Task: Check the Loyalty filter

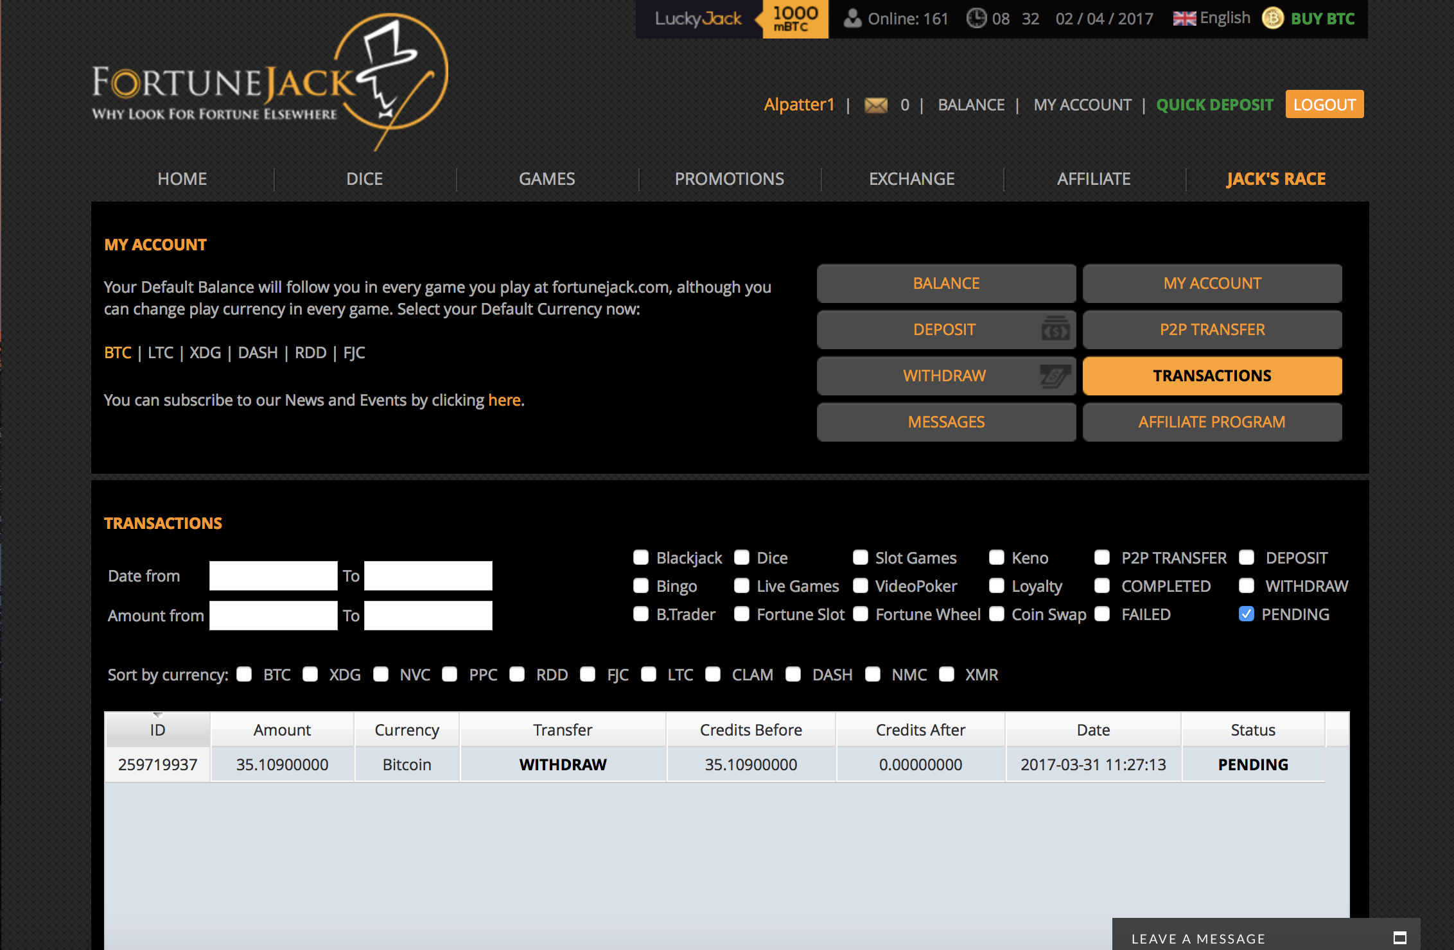Action: [x=997, y=585]
